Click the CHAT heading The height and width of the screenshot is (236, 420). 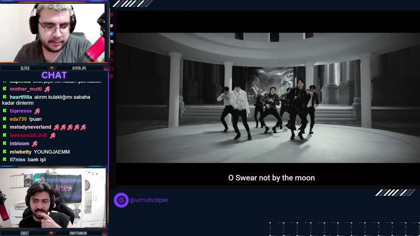(54, 75)
